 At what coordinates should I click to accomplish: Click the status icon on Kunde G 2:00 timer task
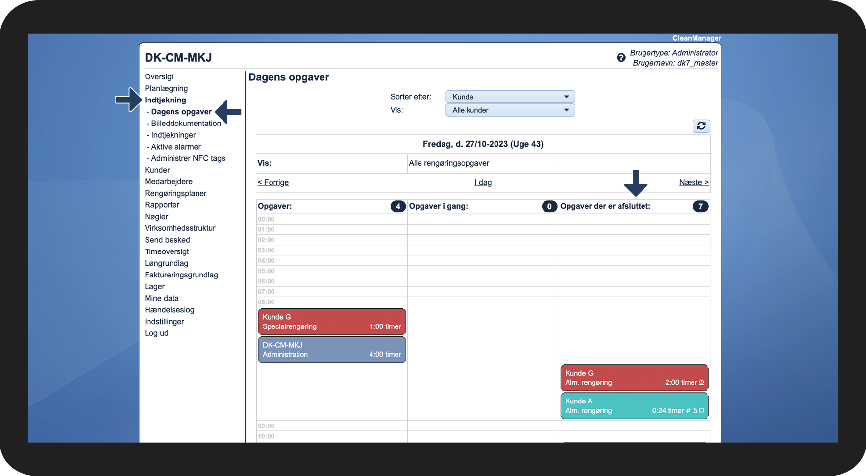point(701,382)
